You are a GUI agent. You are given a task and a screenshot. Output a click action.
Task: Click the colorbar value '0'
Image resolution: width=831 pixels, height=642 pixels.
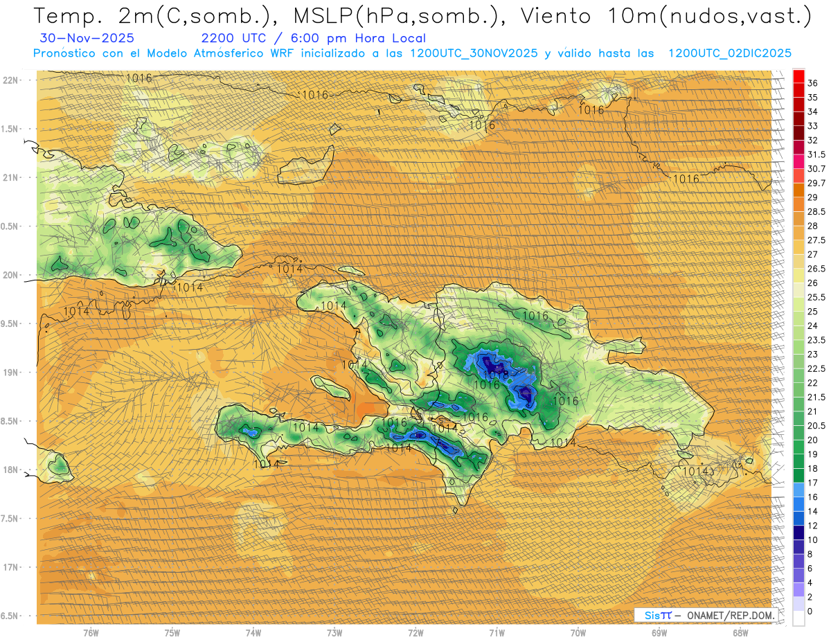810,611
